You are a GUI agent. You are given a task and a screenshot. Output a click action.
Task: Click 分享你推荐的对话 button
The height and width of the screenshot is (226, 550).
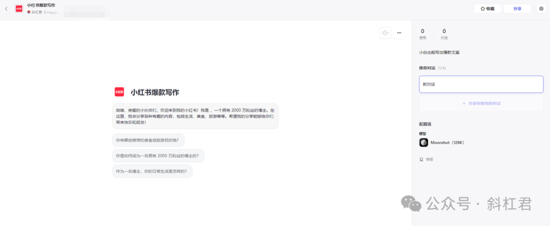[481, 103]
